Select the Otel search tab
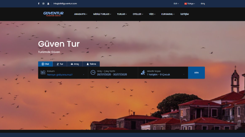The width and height of the screenshot is (245, 137). (45, 64)
